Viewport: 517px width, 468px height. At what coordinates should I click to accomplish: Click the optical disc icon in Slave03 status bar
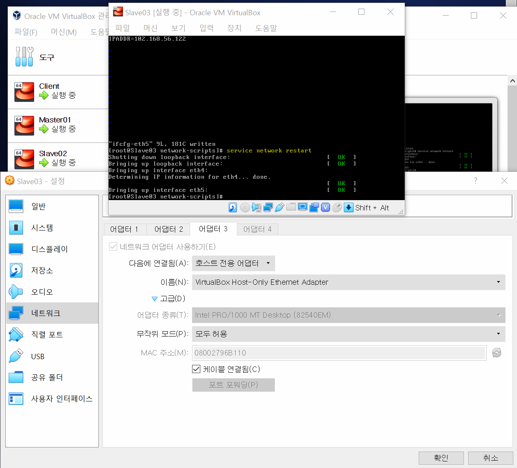[x=245, y=207]
